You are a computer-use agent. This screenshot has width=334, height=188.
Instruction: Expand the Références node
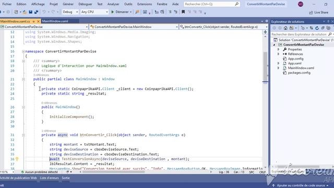pyautogui.click(x=278, y=54)
